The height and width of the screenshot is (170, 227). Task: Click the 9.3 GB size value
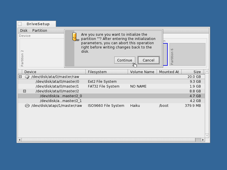pyautogui.click(x=195, y=82)
